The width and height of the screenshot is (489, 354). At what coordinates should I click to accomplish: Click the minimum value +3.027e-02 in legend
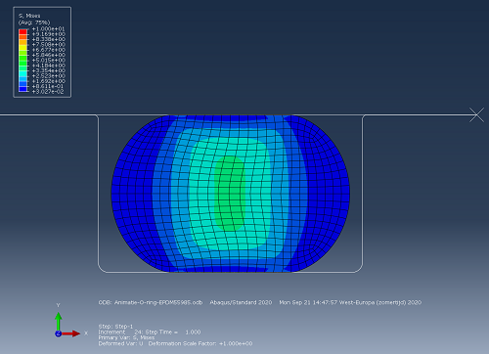point(48,92)
